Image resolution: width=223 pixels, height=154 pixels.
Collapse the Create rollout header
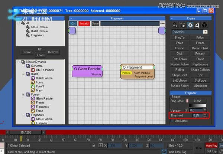pos(191,18)
